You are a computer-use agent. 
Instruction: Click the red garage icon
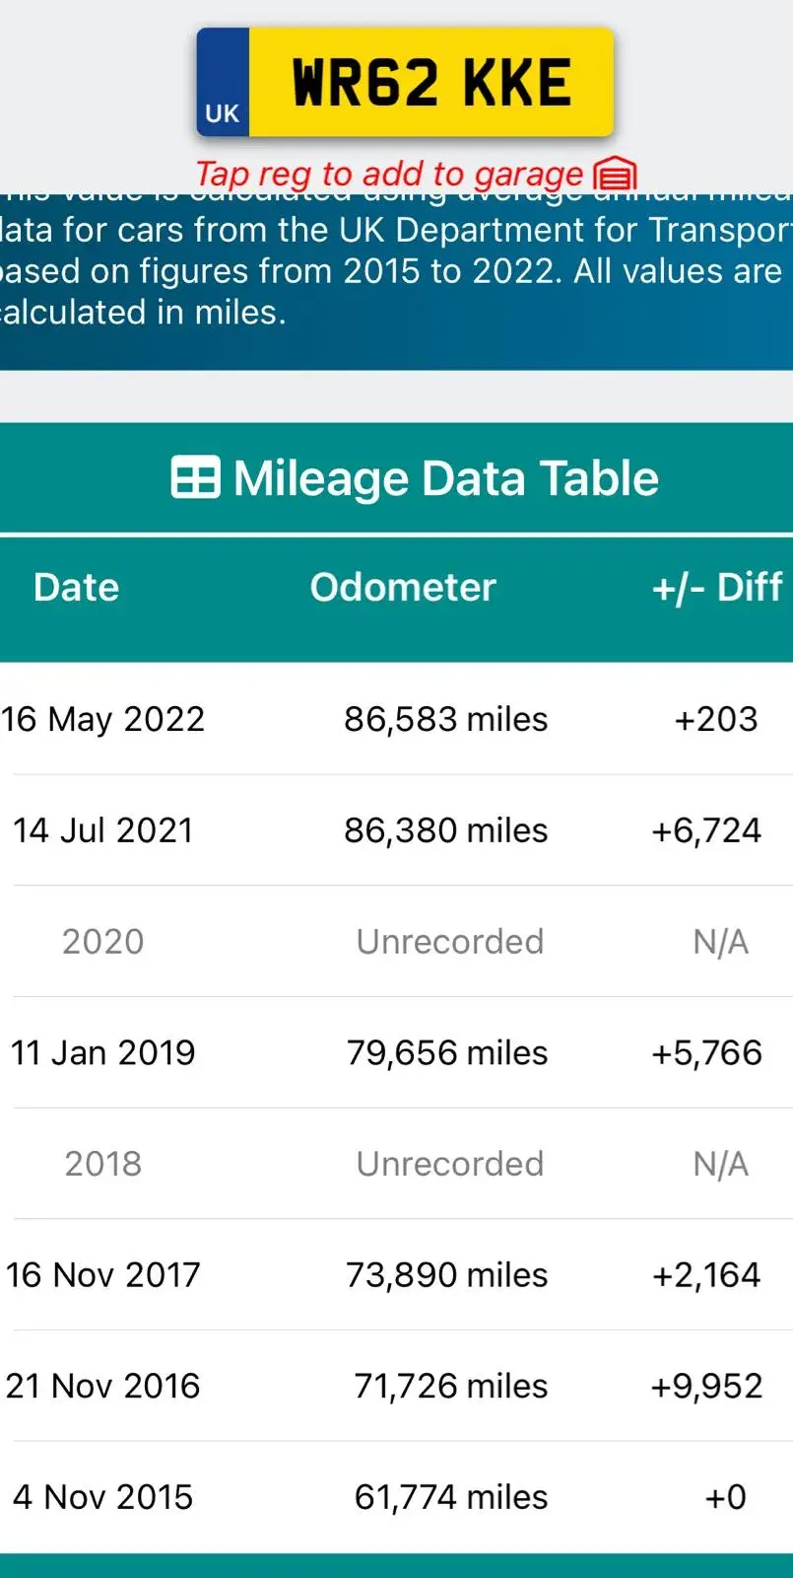tap(616, 175)
